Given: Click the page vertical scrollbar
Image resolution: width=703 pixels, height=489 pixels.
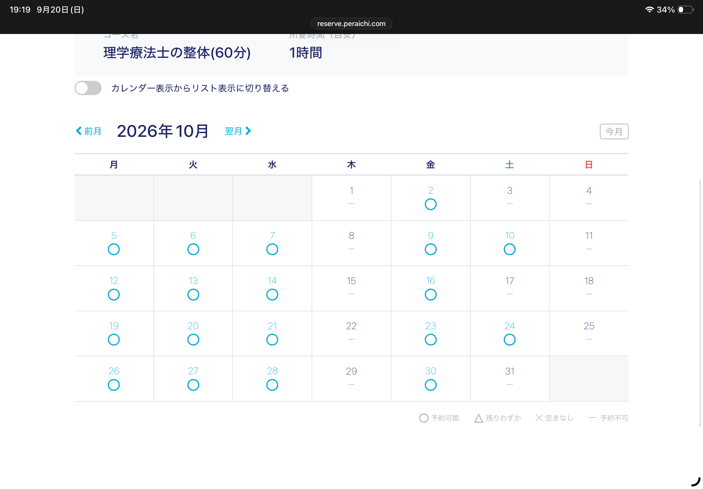Looking at the screenshot, I should 700,303.
